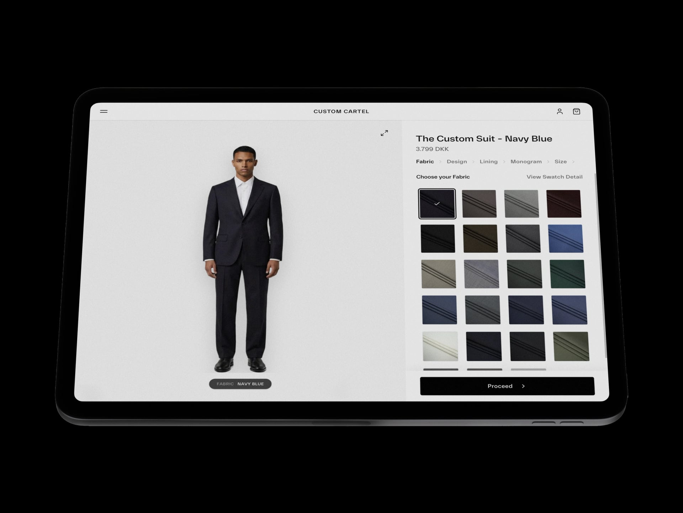Viewport: 683px width, 513px height.
Task: Open the user account icon
Action: (x=560, y=111)
